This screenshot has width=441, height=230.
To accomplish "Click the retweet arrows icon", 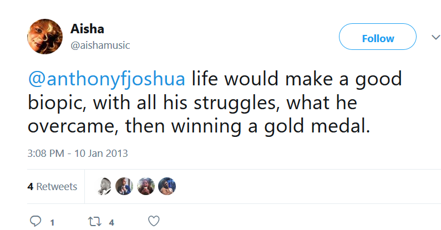I will 94,222.
